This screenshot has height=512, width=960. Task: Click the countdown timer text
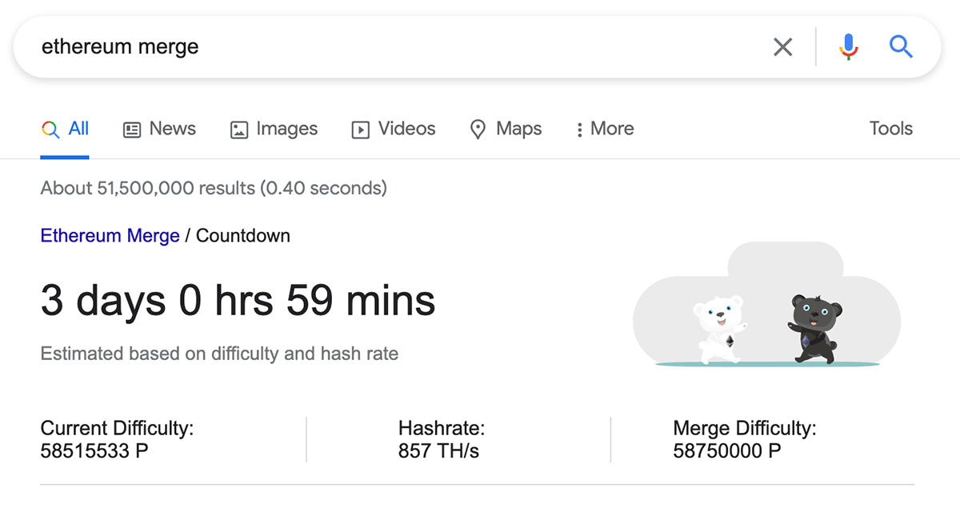238,301
